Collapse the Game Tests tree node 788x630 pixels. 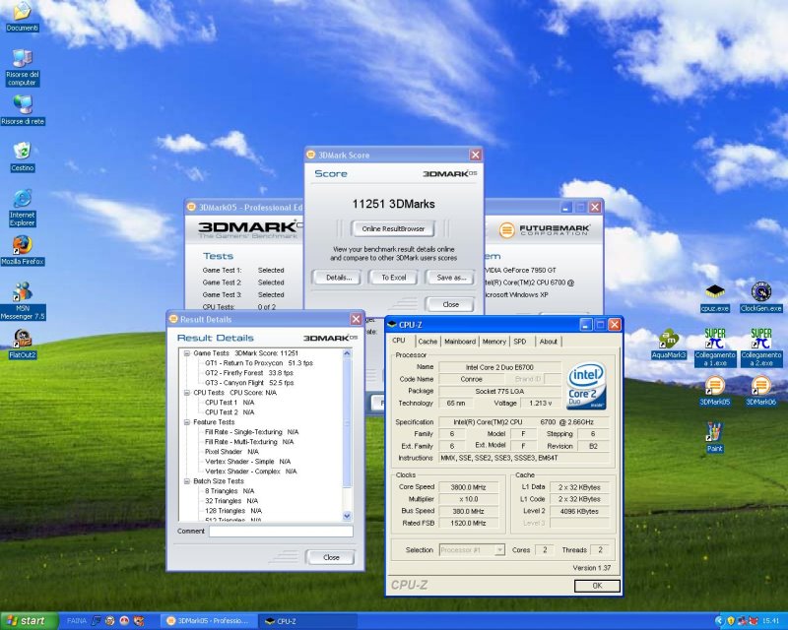(186, 353)
